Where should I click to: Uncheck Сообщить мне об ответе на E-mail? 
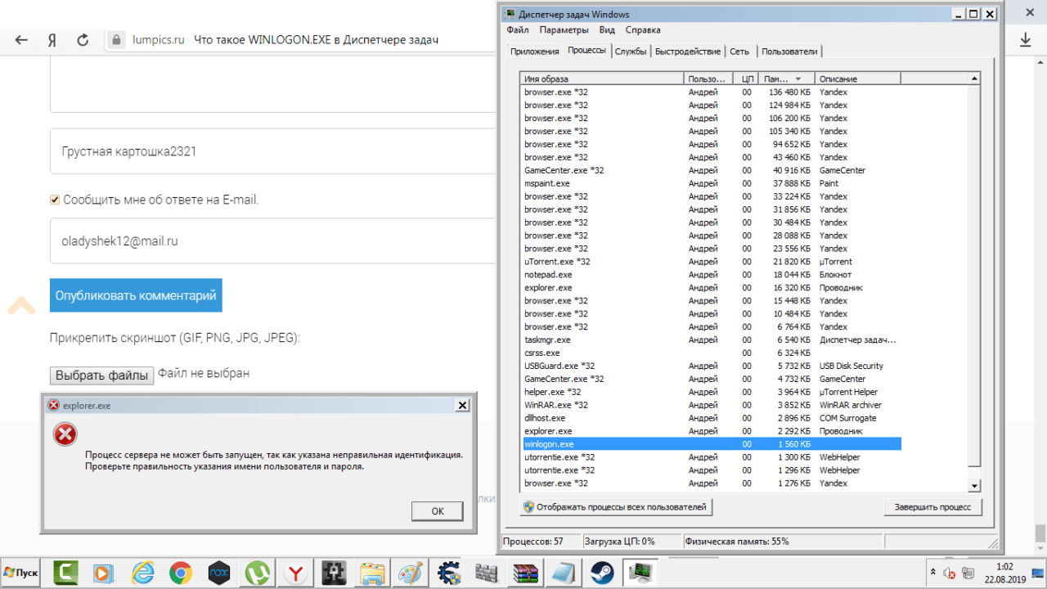[x=55, y=200]
